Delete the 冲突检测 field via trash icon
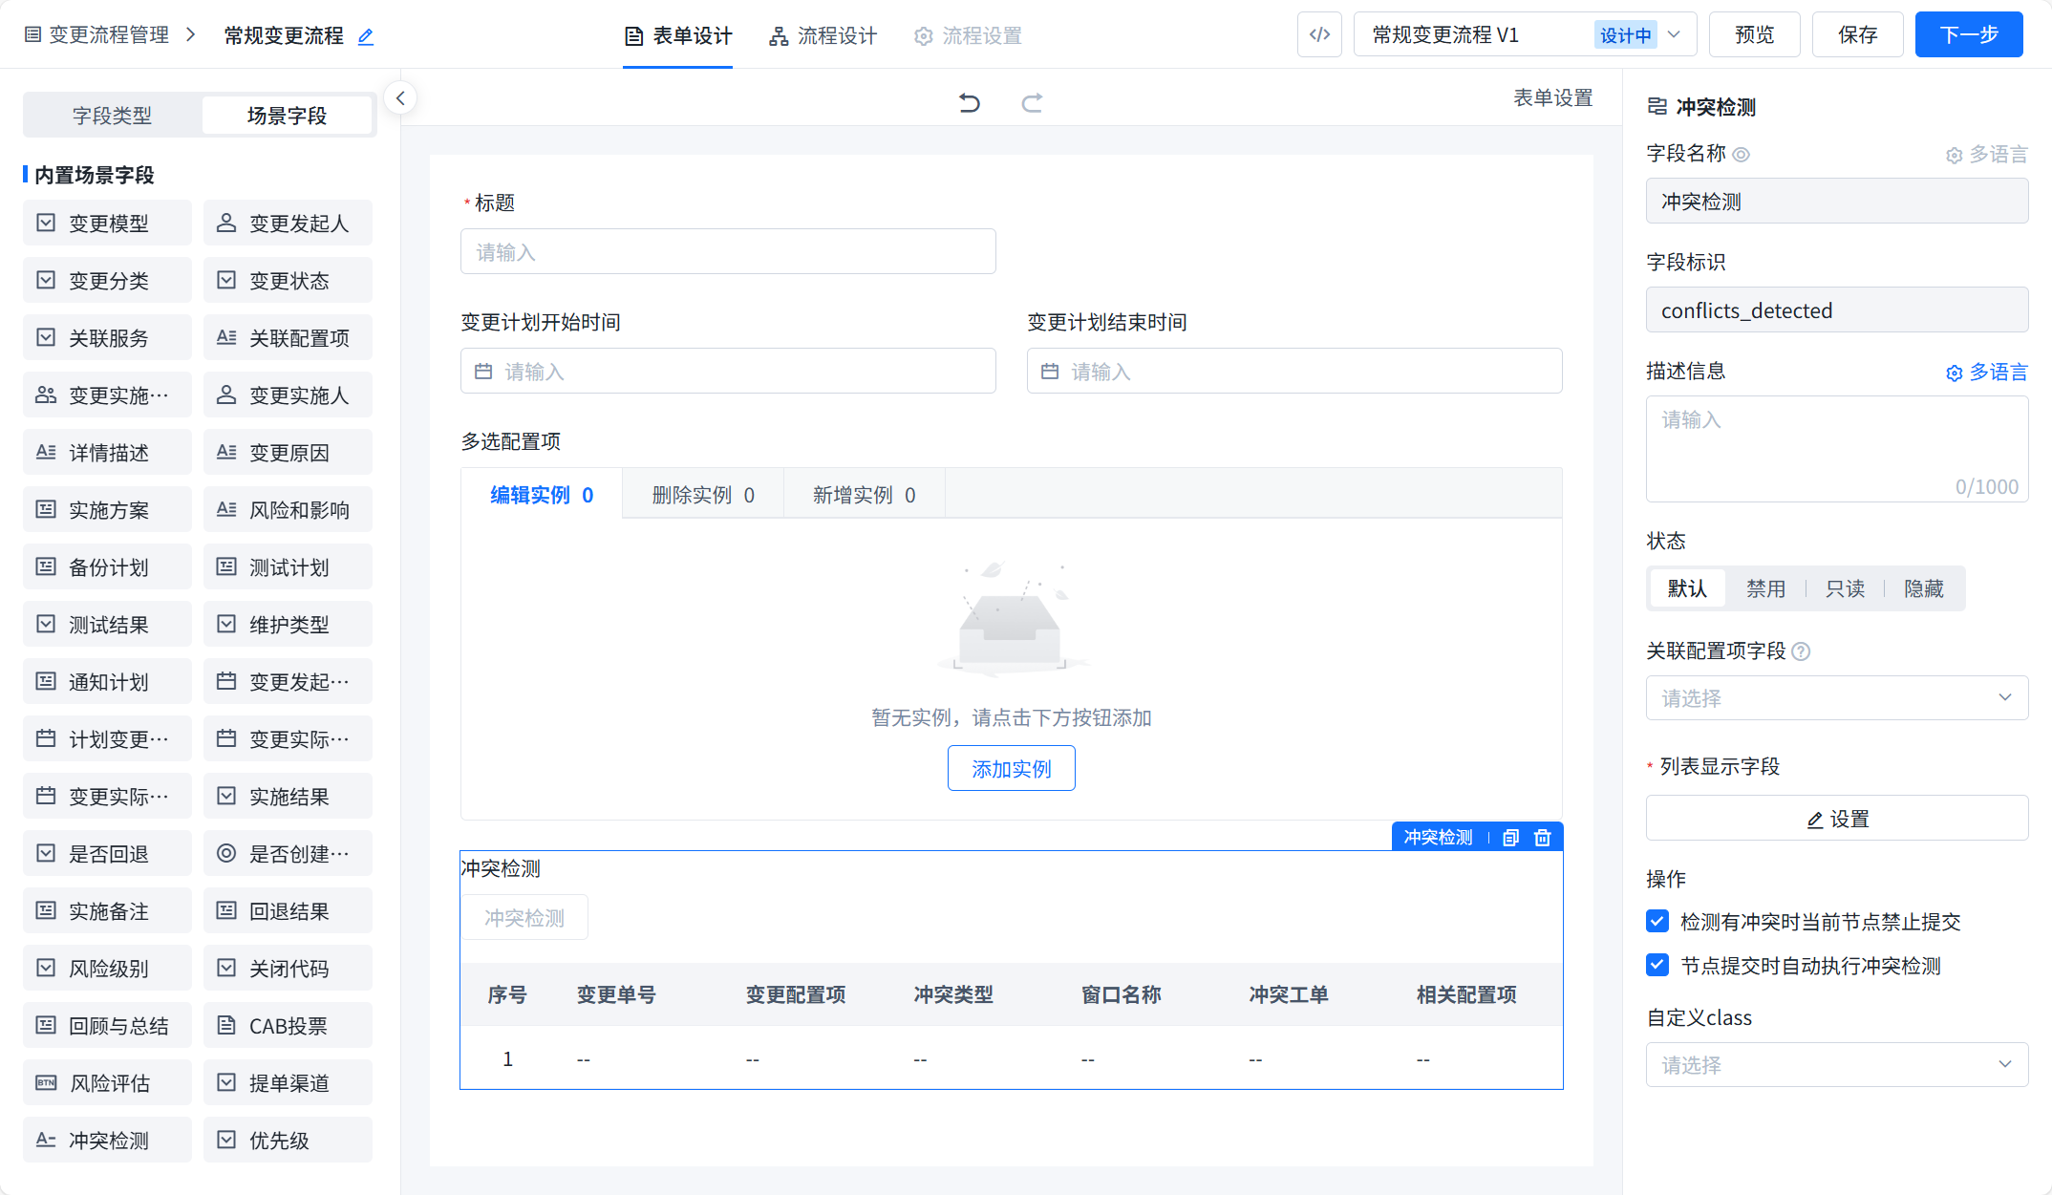Viewport: 2052px width, 1195px height. pos(1542,838)
